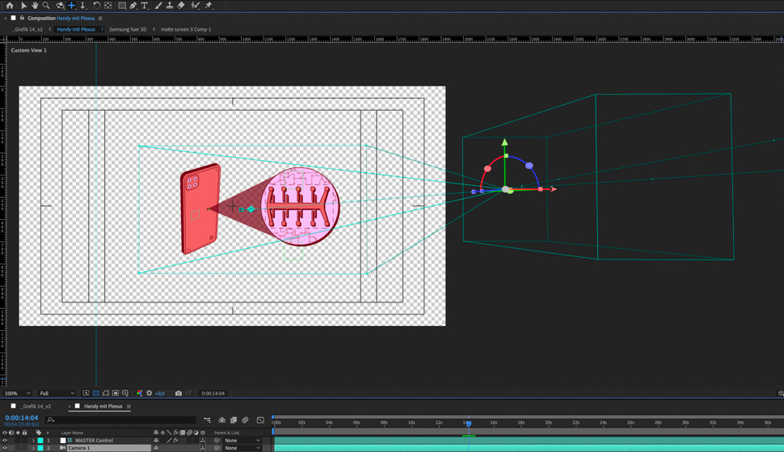Hide the MASTER Control layer eye
The image size is (784, 452).
pos(5,441)
